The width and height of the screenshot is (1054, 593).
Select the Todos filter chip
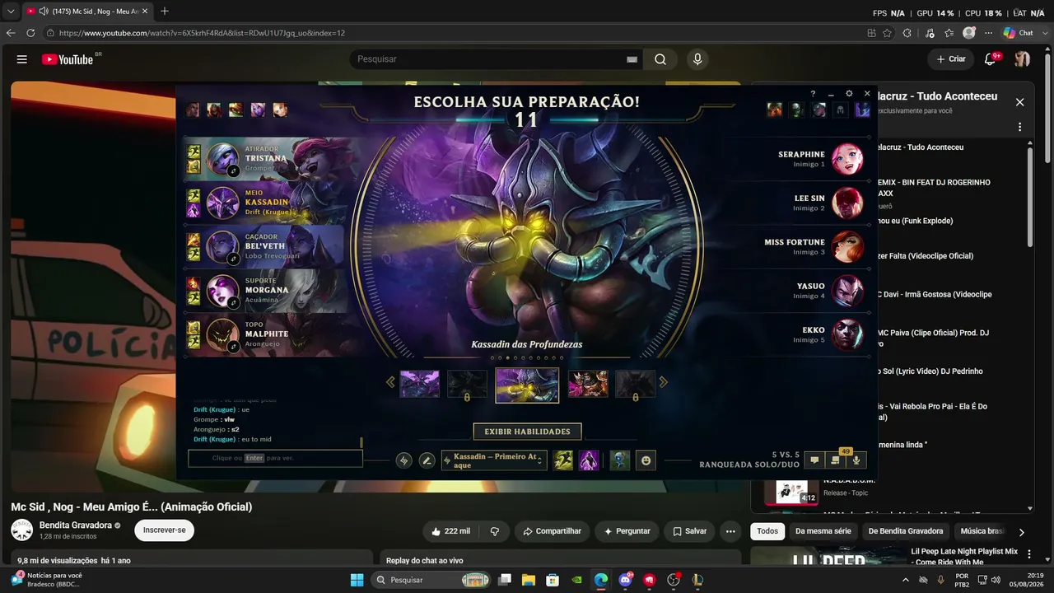pos(767,531)
